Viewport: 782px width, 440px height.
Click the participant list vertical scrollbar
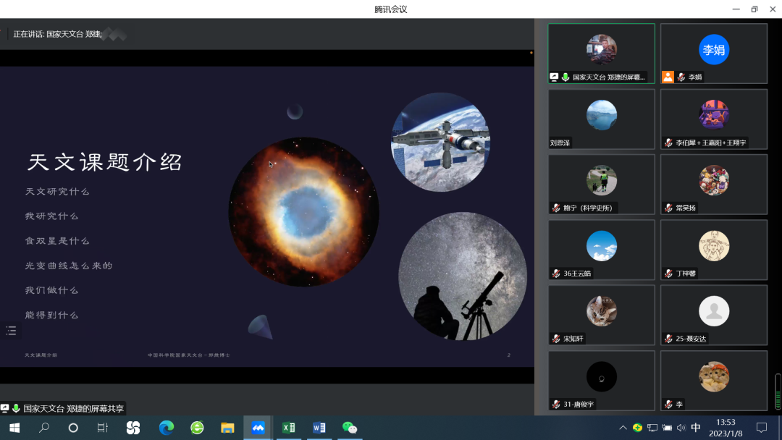pos(778,391)
